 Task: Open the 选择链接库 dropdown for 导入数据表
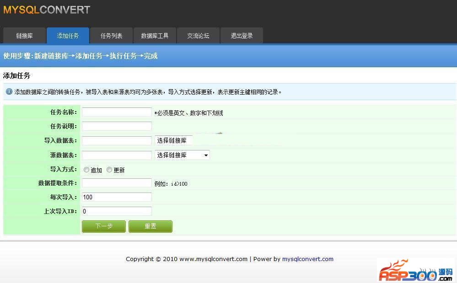click(174, 140)
